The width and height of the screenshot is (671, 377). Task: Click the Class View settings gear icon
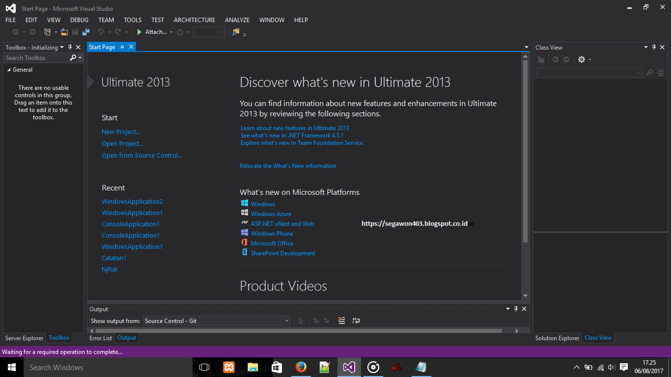coord(582,59)
